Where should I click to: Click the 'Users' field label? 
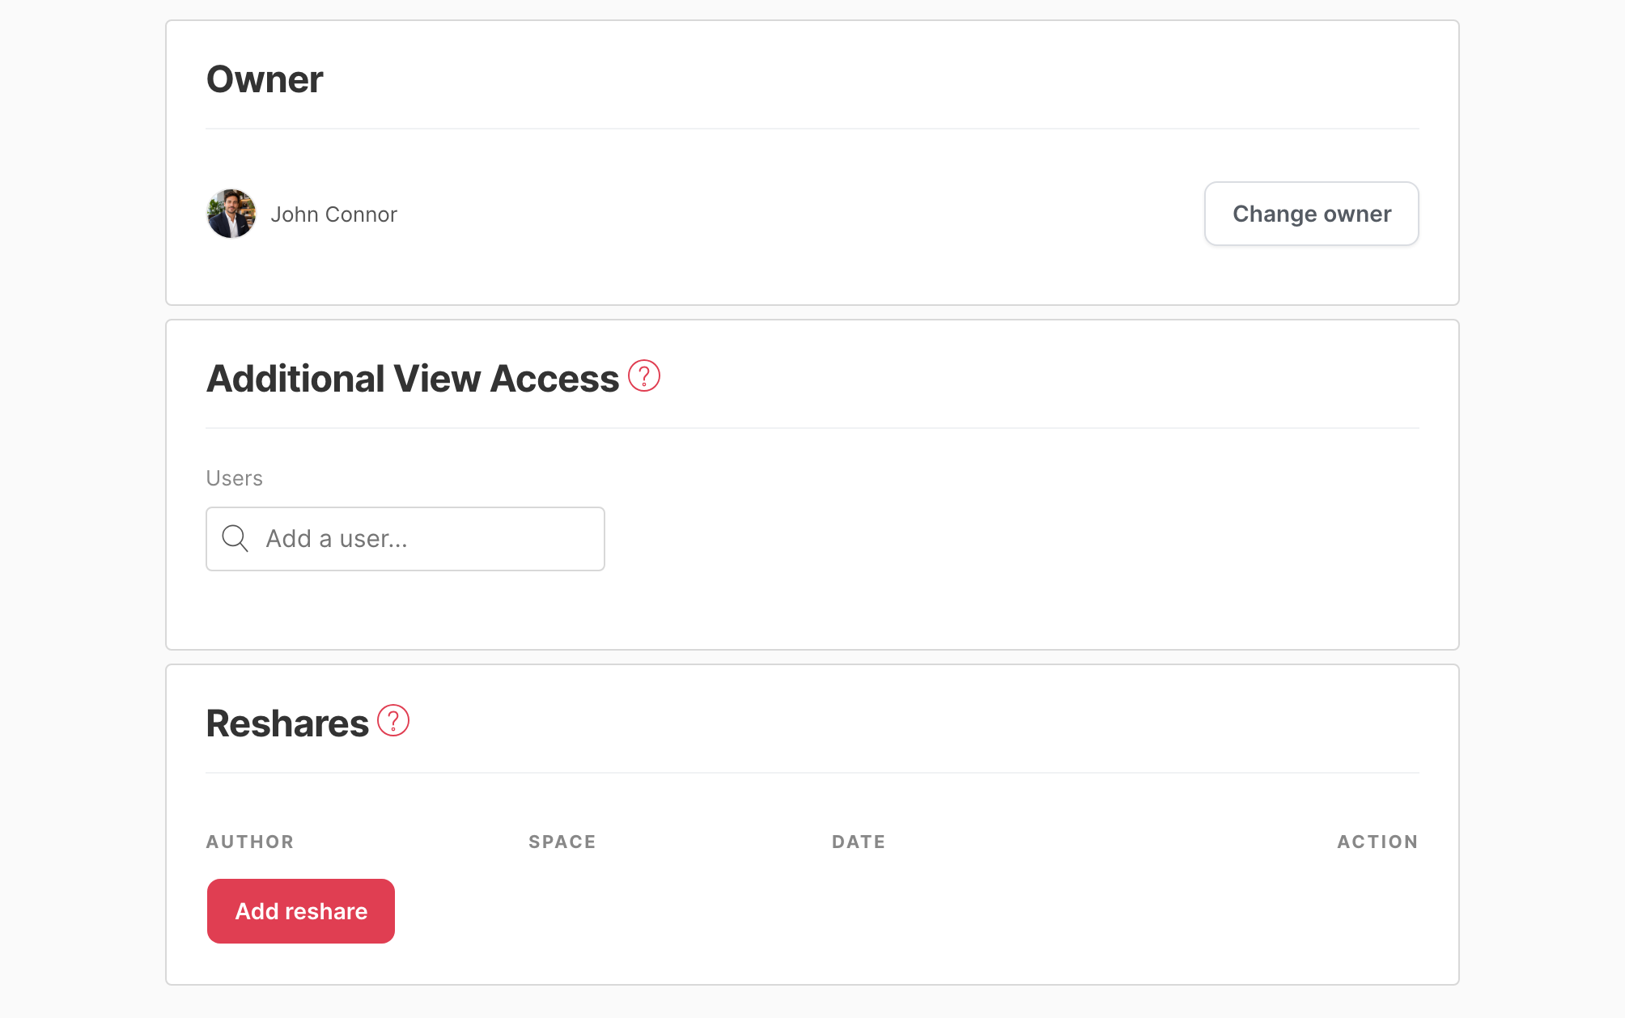[235, 478]
